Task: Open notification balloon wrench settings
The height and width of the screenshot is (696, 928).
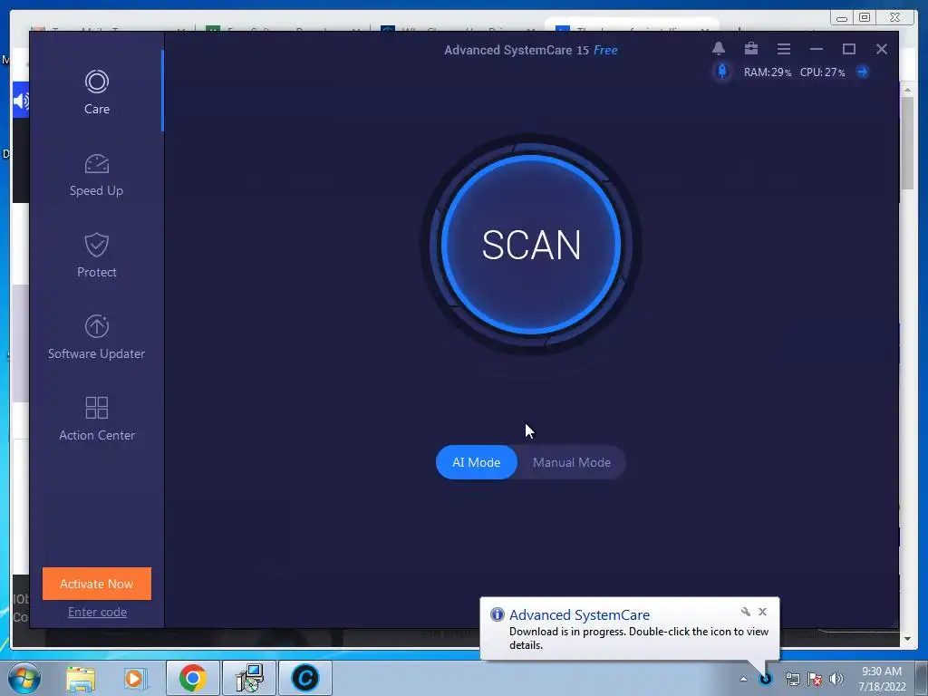Action: coord(746,612)
